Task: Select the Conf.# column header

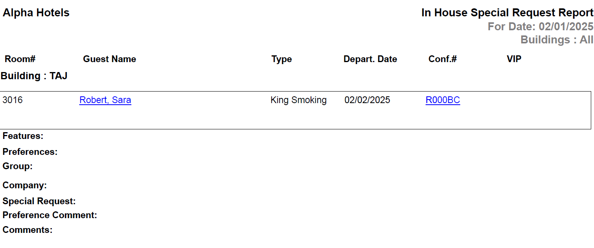Action: pyautogui.click(x=442, y=59)
